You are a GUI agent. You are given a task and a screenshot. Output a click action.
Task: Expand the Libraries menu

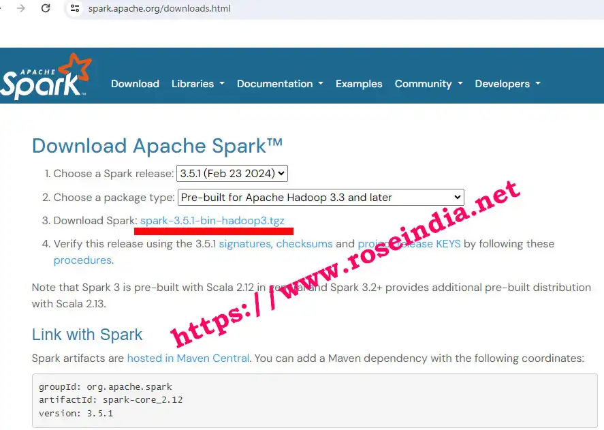coord(197,84)
